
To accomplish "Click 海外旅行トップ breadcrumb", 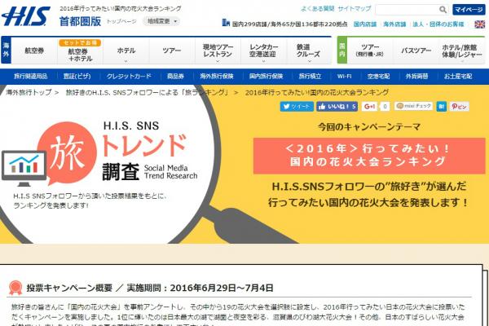I will pos(29,92).
